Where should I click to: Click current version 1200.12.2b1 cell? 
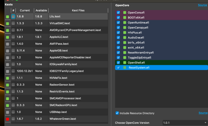25,71
